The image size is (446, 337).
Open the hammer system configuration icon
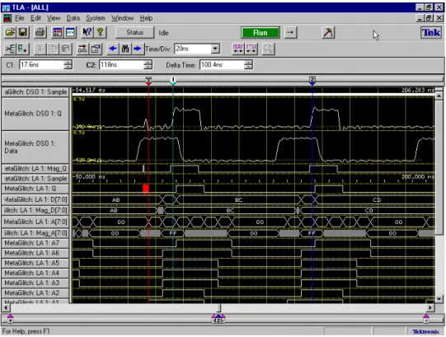click(328, 32)
